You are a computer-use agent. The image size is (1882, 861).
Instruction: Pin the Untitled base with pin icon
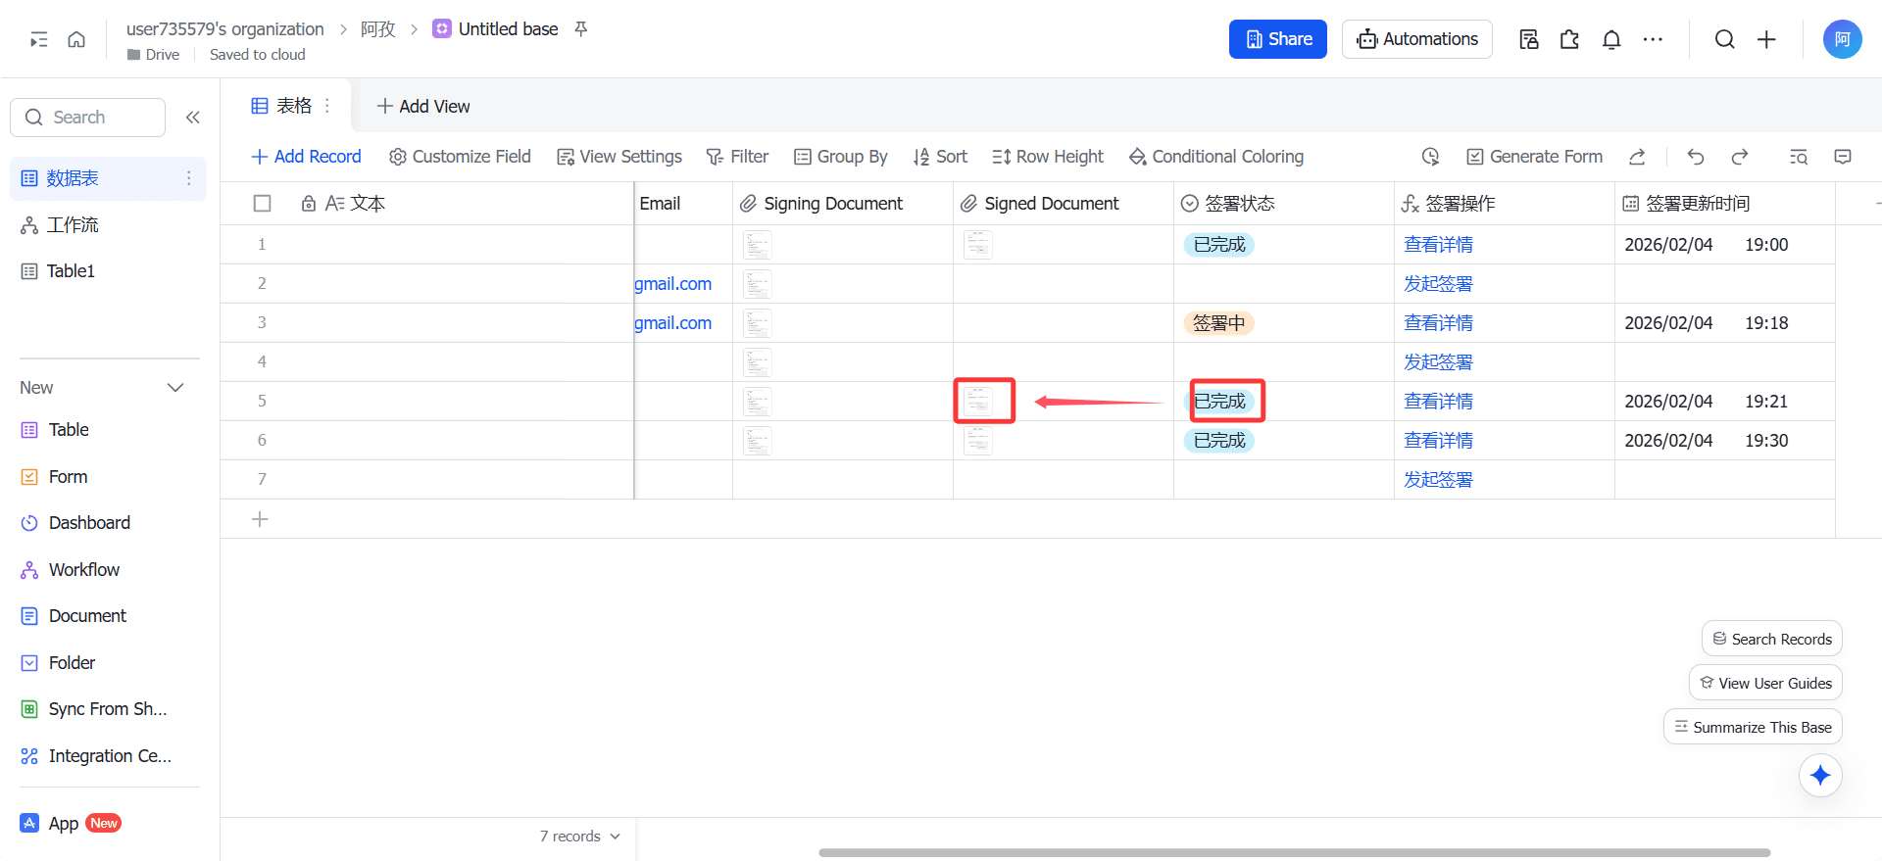[581, 29]
